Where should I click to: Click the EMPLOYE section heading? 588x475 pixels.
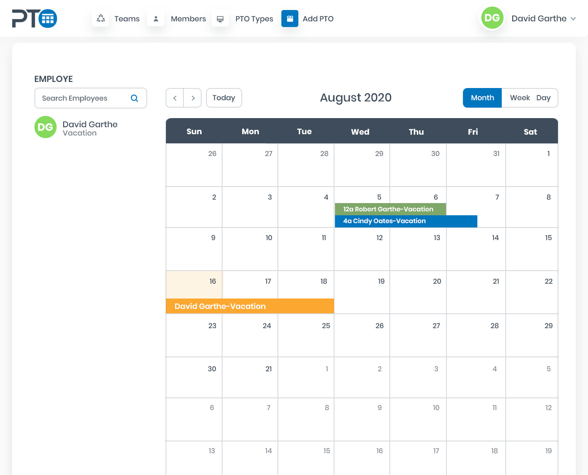click(x=54, y=79)
